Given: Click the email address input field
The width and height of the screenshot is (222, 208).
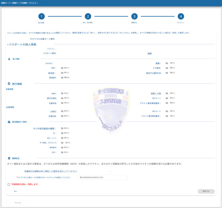Looking at the screenshot, I should pos(102,177).
